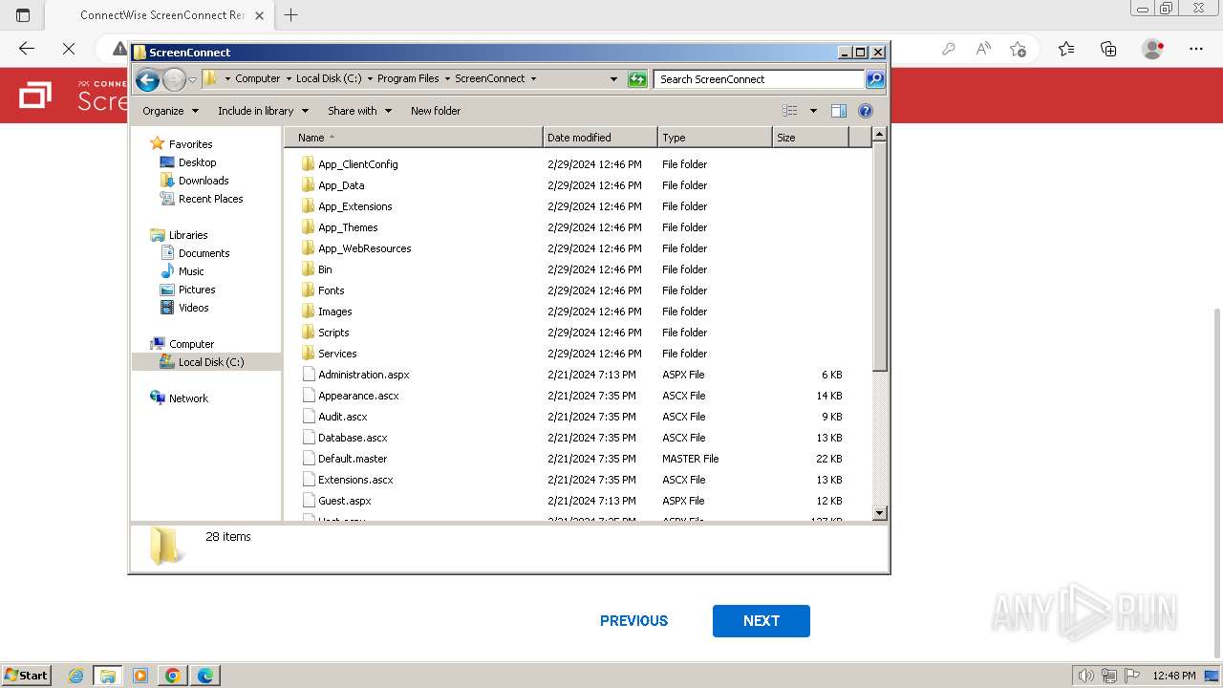Click the Chrome taskbar icon
1223x688 pixels.
click(173, 676)
